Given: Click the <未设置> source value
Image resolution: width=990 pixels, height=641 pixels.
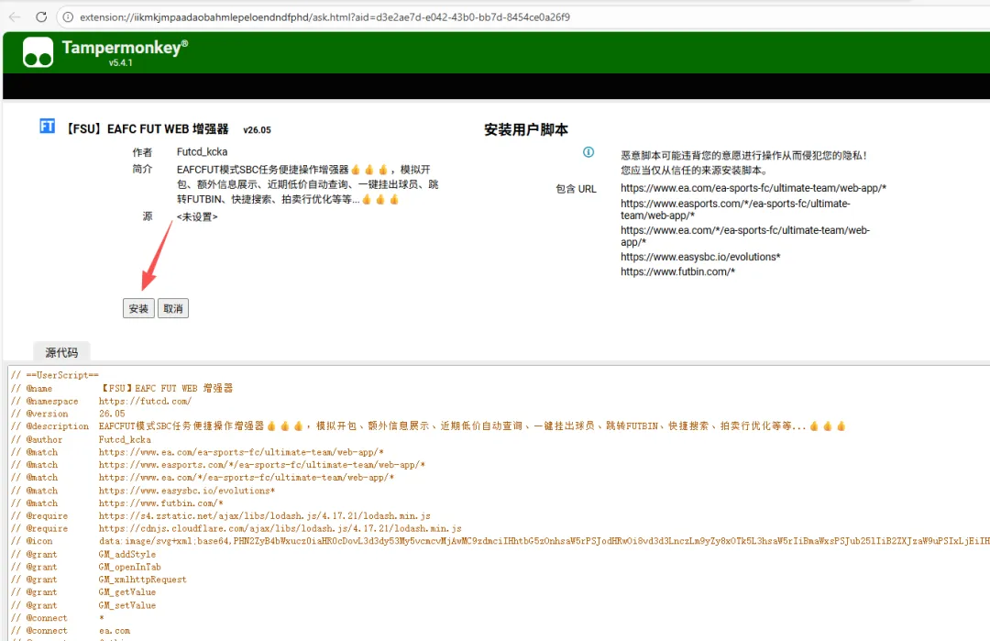Looking at the screenshot, I should coord(197,216).
